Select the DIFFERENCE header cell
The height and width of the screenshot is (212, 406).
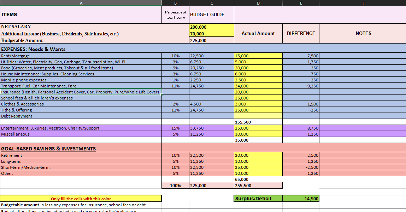coord(301,33)
